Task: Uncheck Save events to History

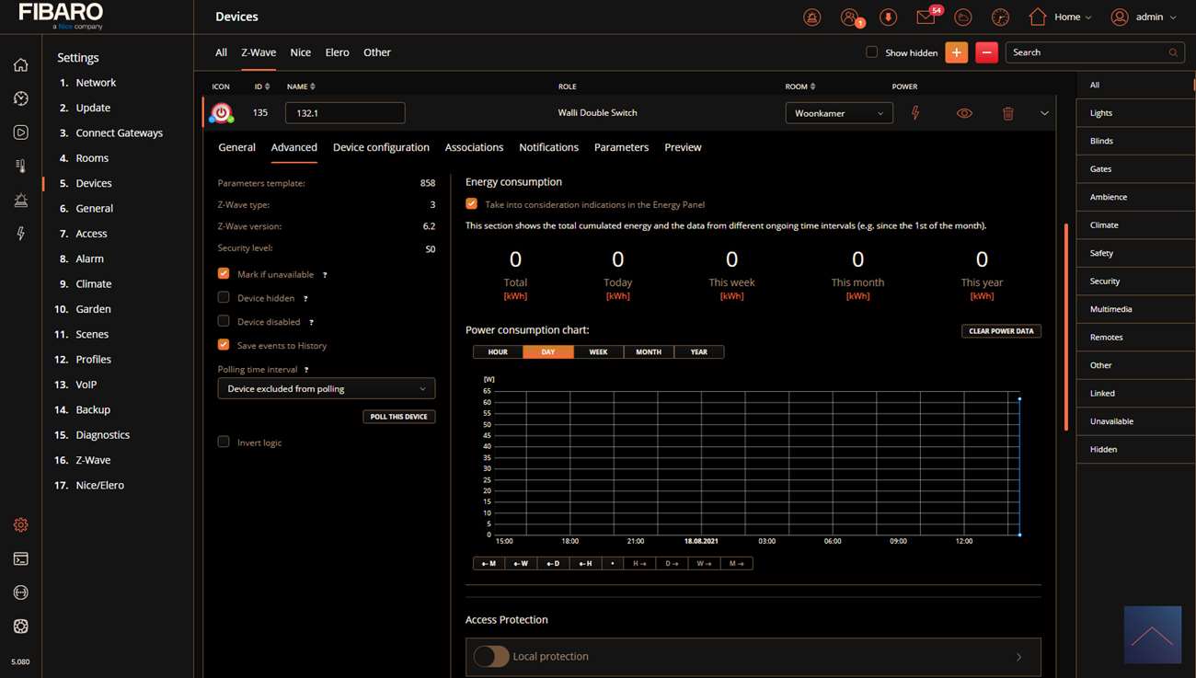Action: coord(224,345)
